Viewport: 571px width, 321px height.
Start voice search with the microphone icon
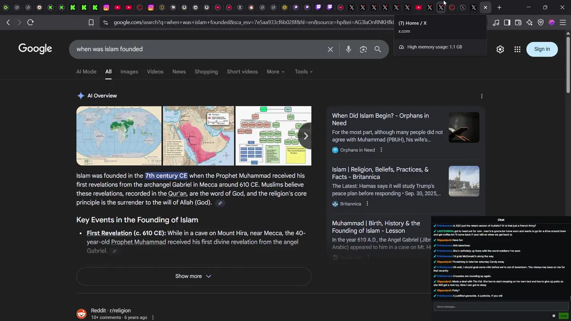point(348,49)
